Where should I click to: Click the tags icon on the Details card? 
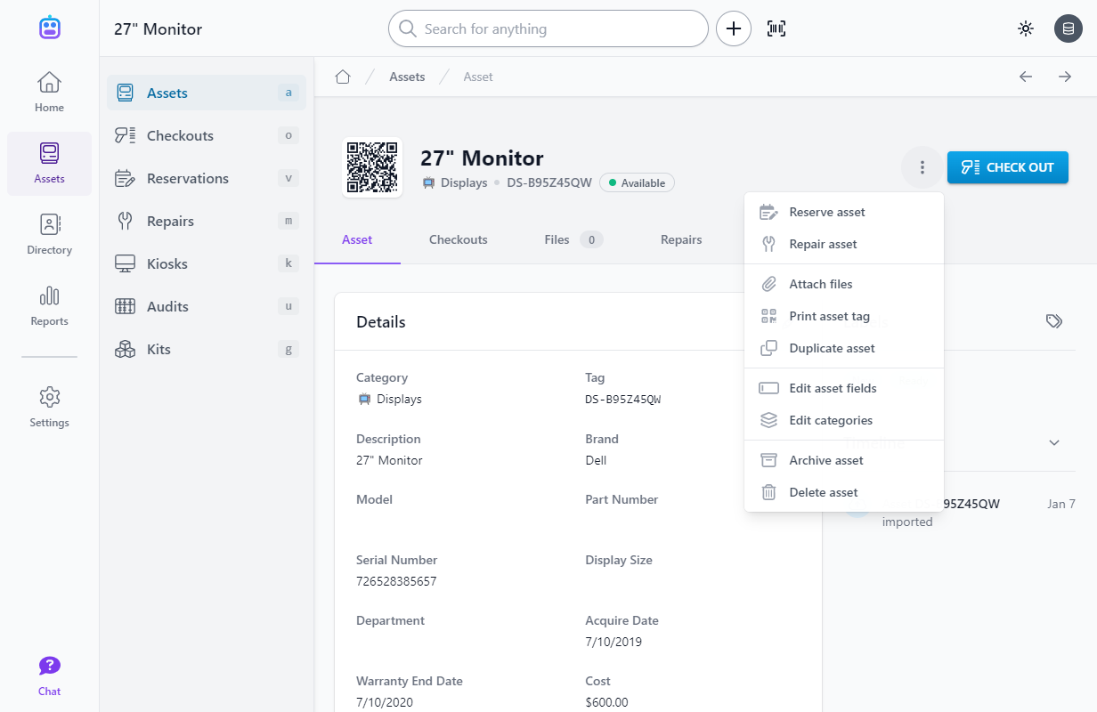pos(1054,320)
